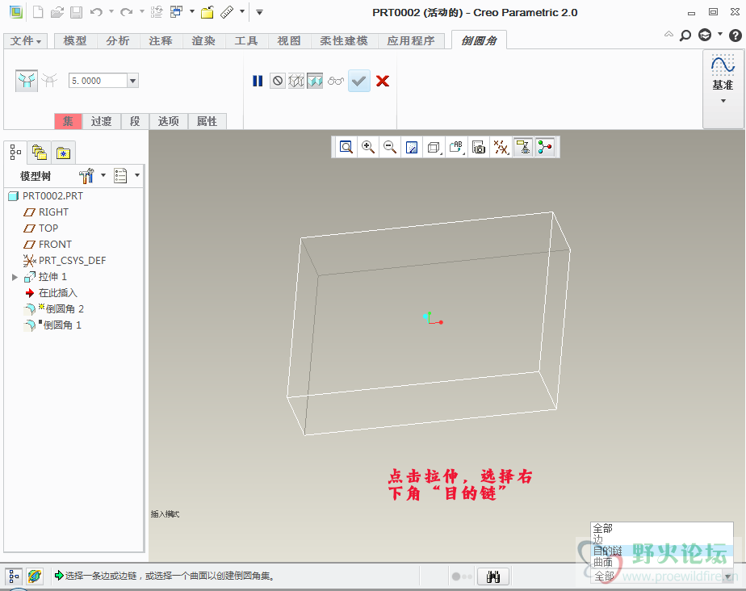Image resolution: width=746 pixels, height=591 pixels.
Task: Click the radius value field 5.0000
Action: click(x=98, y=81)
